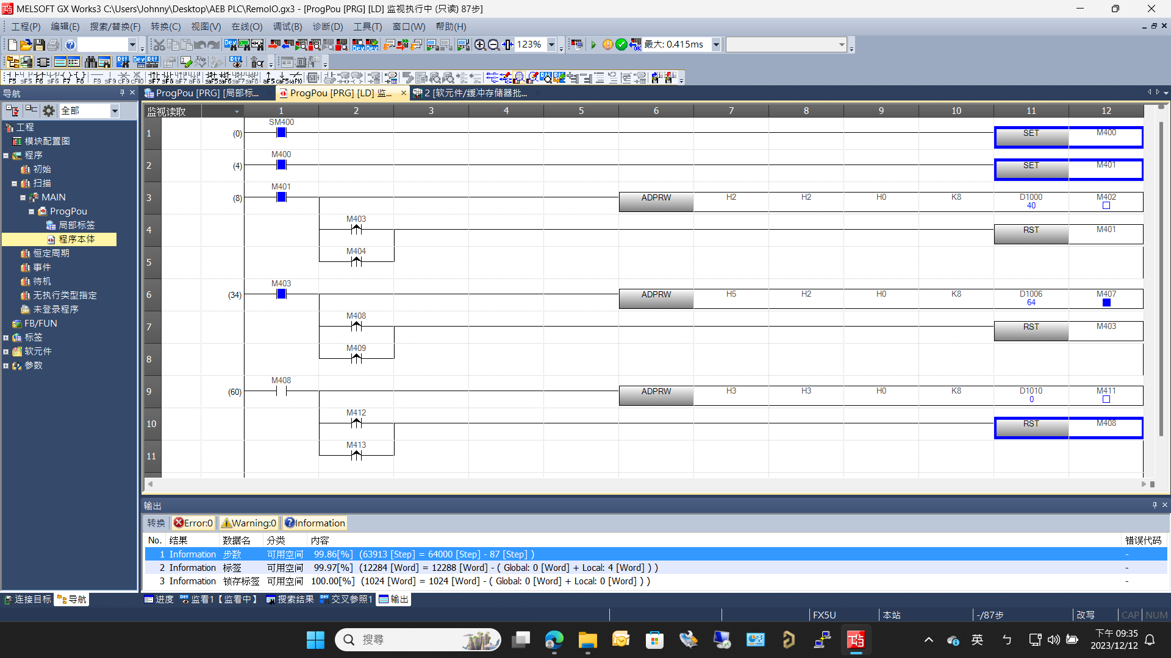Click the 监看1 watch window tab
Screen dimensions: 1171x658
219,600
